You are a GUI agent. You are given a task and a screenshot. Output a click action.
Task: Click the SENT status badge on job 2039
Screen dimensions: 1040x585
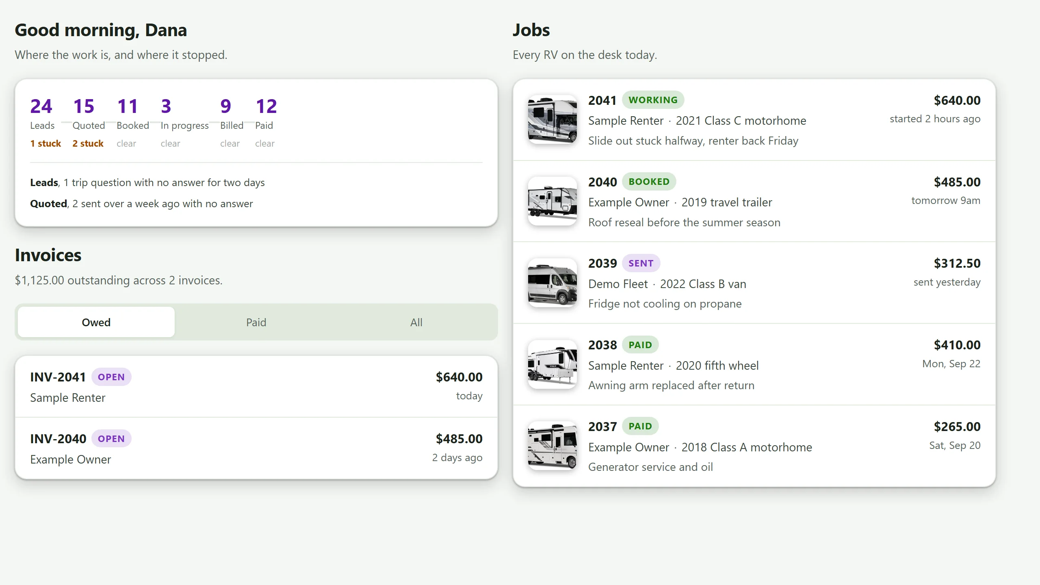click(x=641, y=263)
